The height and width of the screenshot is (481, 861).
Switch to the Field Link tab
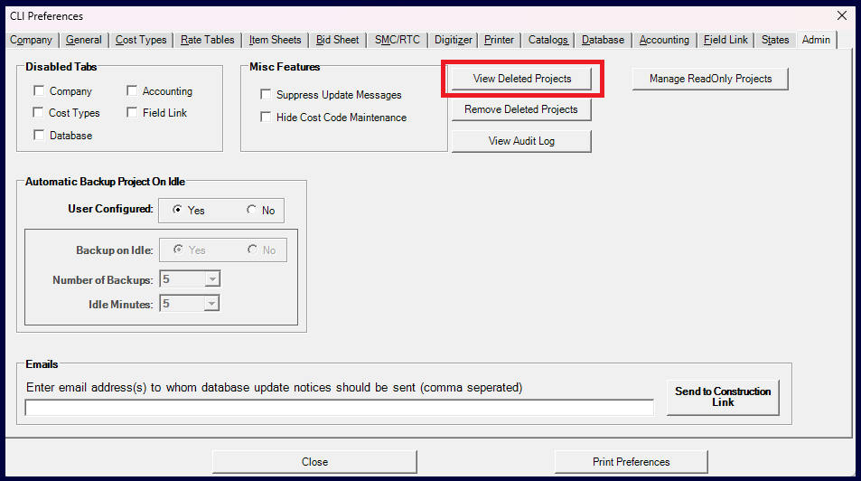tap(725, 40)
